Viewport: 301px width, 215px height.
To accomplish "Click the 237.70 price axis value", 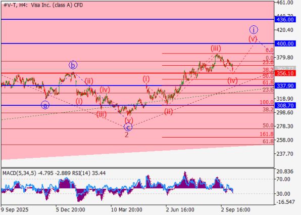I will click(x=285, y=154).
